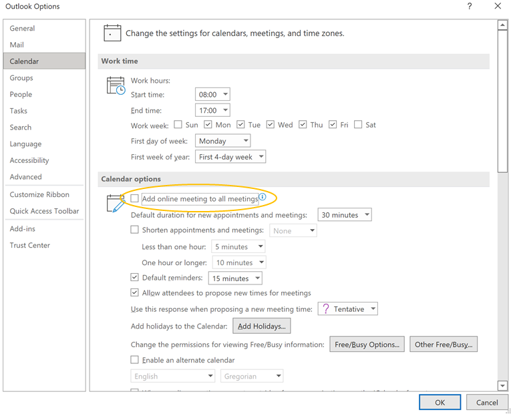This screenshot has height=414, width=511.
Task: Open Free/Busy Options
Action: coord(367,345)
